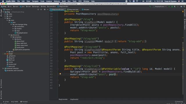Expand the controllers package

(x=13, y=27)
